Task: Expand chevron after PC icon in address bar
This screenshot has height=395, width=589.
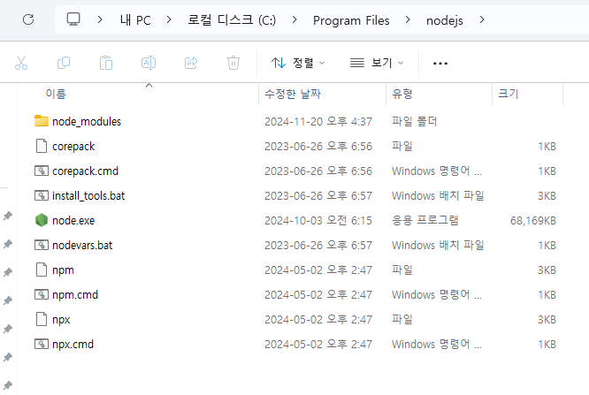Action: click(100, 19)
